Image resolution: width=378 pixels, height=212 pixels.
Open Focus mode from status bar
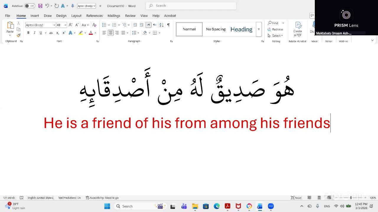coord(296,198)
